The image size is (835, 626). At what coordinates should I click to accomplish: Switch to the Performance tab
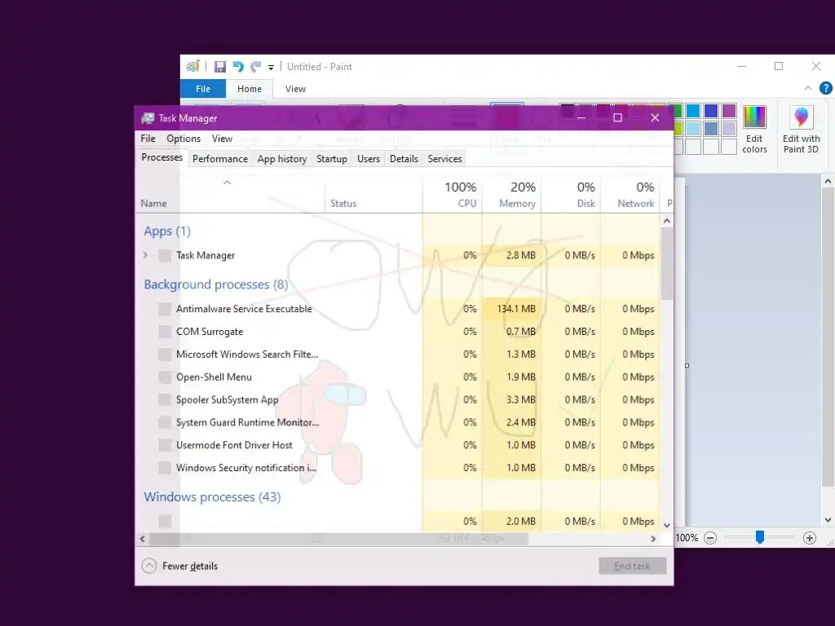(220, 159)
